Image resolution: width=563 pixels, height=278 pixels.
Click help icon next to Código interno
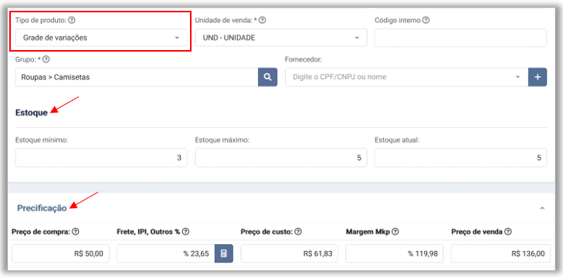pyautogui.click(x=426, y=21)
